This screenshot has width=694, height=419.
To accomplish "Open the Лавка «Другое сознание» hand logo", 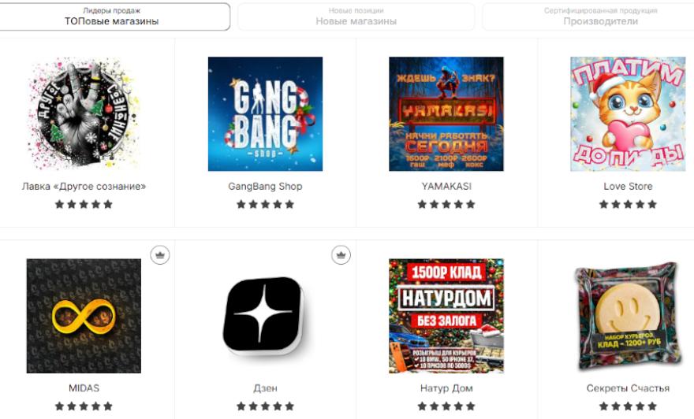I will tap(84, 114).
